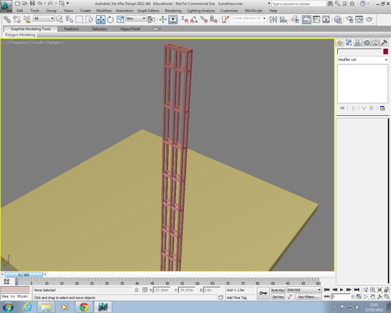
Task: Click Add Time Tag
Action: pyautogui.click(x=236, y=297)
